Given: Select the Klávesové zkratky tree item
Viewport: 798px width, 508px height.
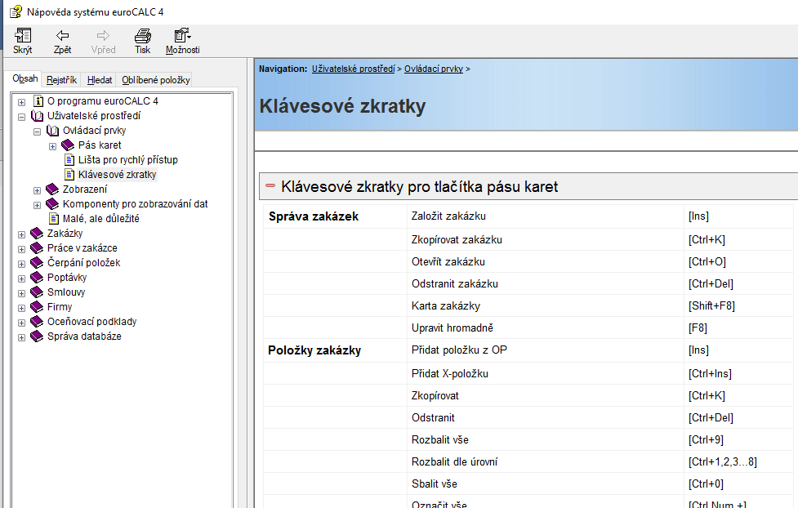Looking at the screenshot, I should point(117,175).
